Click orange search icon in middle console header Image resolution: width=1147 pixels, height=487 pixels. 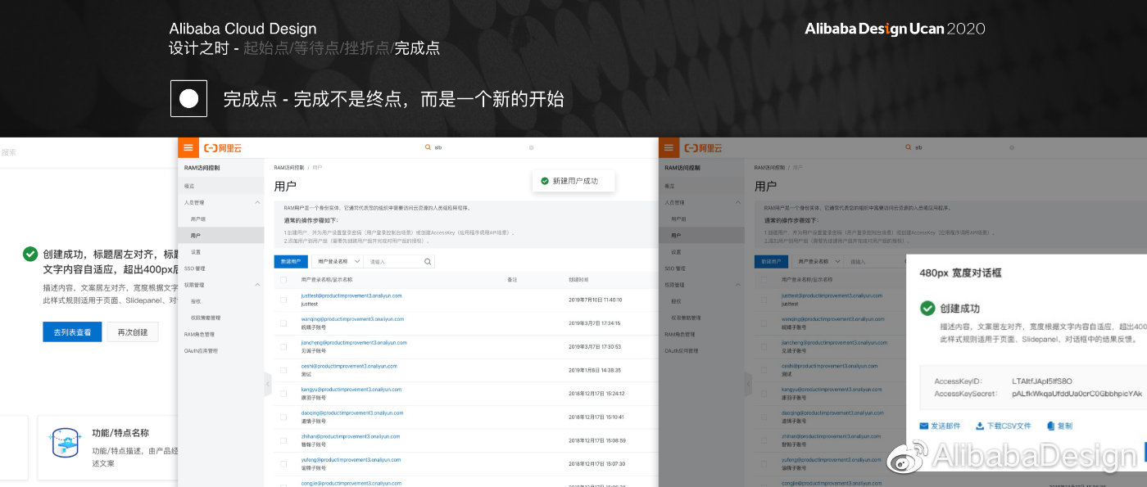pyautogui.click(x=428, y=148)
